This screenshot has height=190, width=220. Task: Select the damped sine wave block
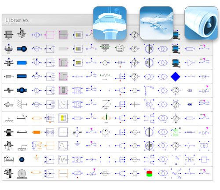pyautogui.click(x=63, y=160)
